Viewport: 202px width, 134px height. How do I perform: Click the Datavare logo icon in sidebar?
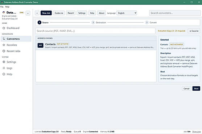[x=4, y=12]
